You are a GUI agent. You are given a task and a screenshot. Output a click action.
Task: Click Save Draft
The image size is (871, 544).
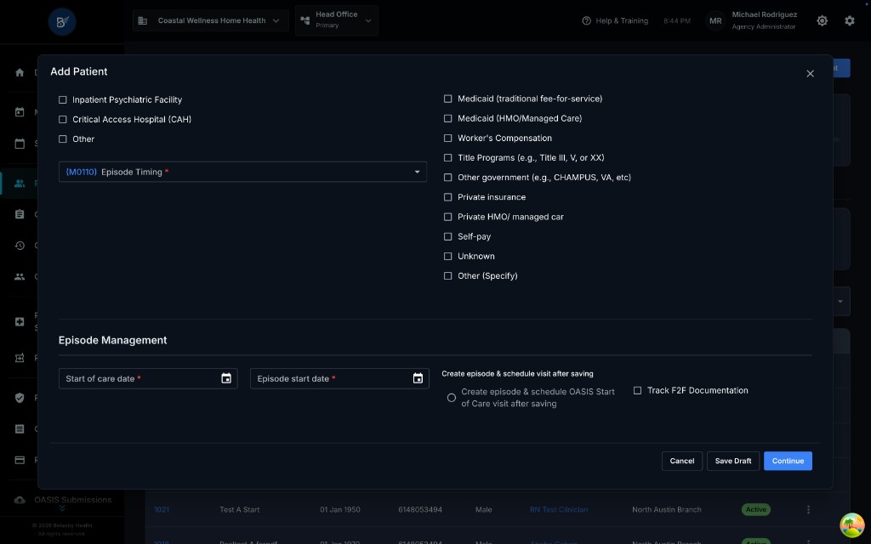pos(732,462)
